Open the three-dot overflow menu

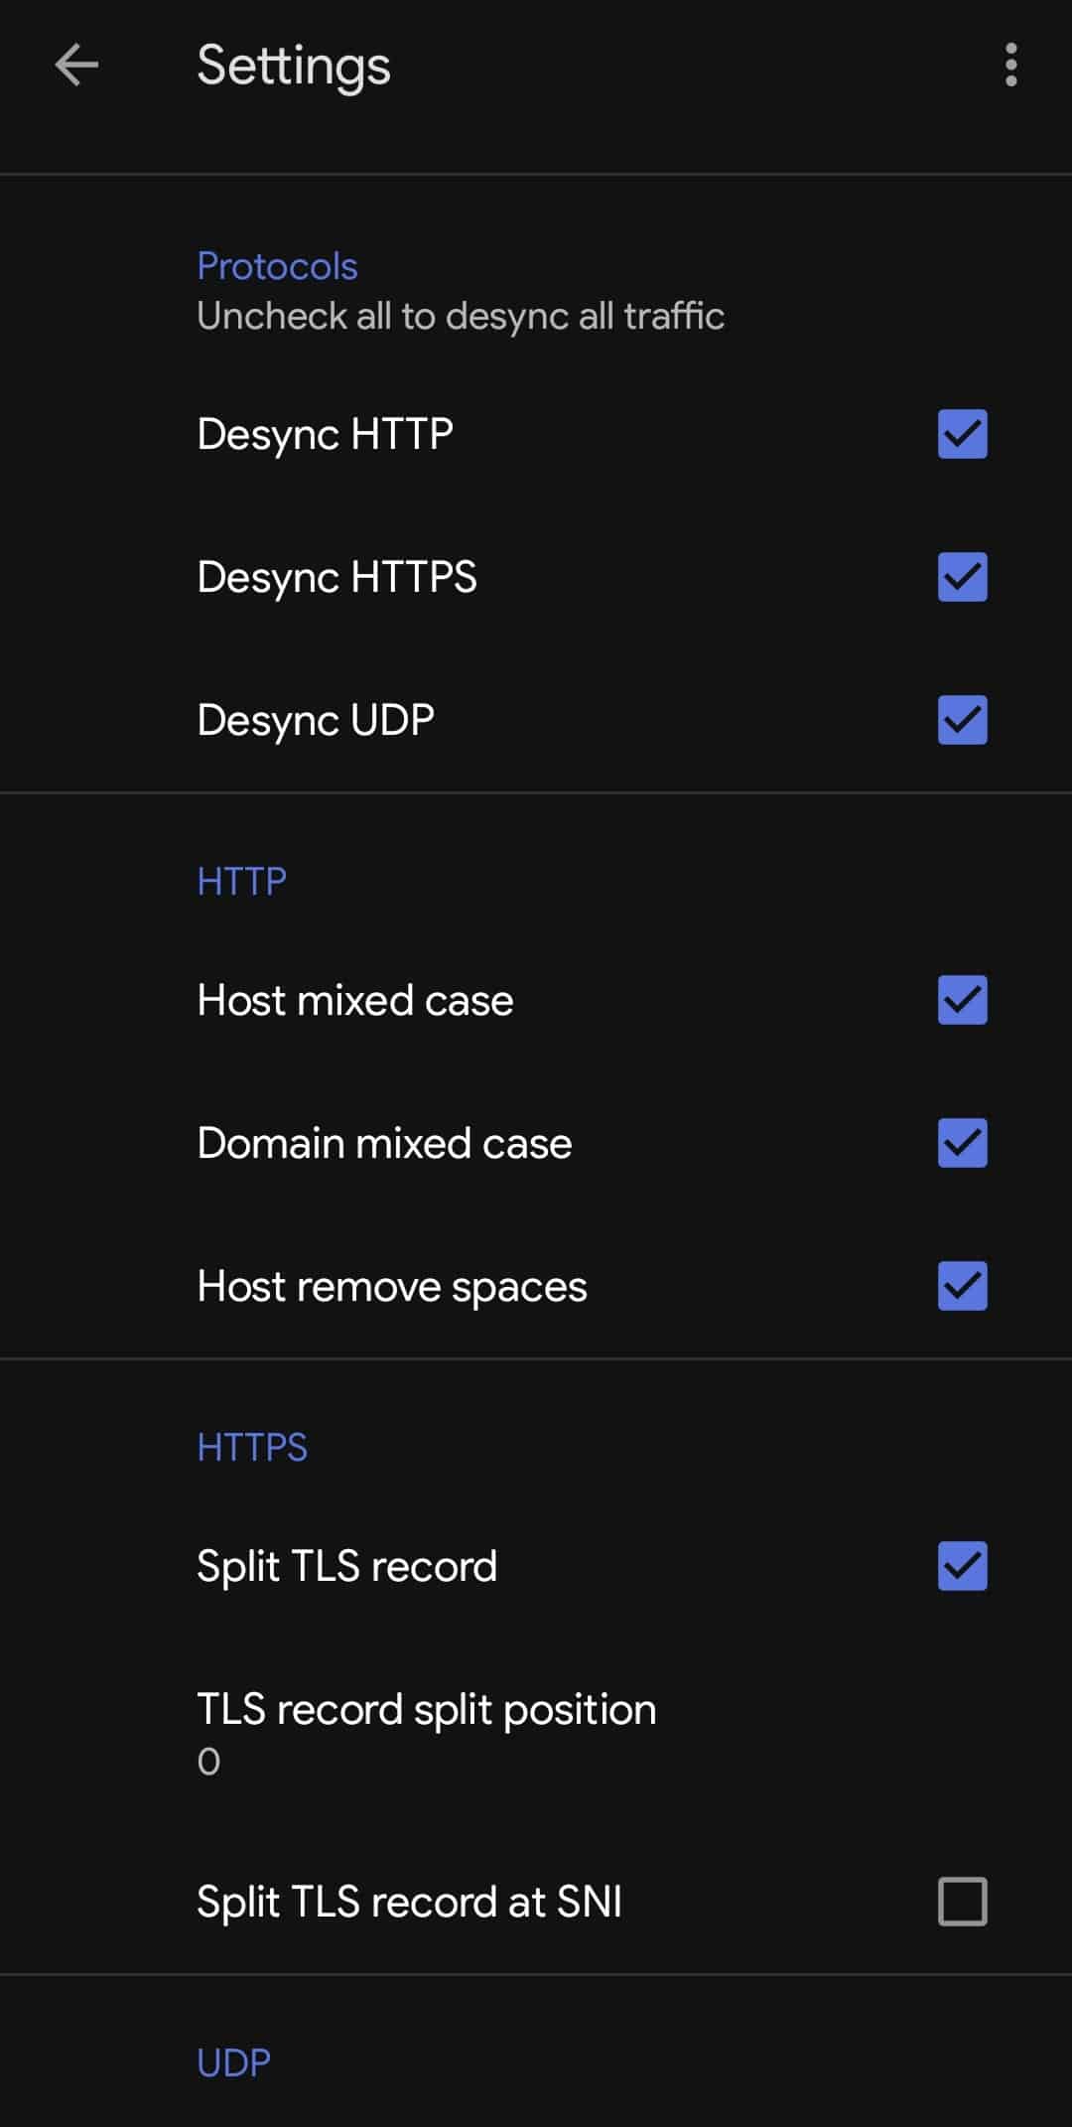point(1010,66)
